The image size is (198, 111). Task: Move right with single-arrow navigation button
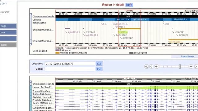(196, 67)
